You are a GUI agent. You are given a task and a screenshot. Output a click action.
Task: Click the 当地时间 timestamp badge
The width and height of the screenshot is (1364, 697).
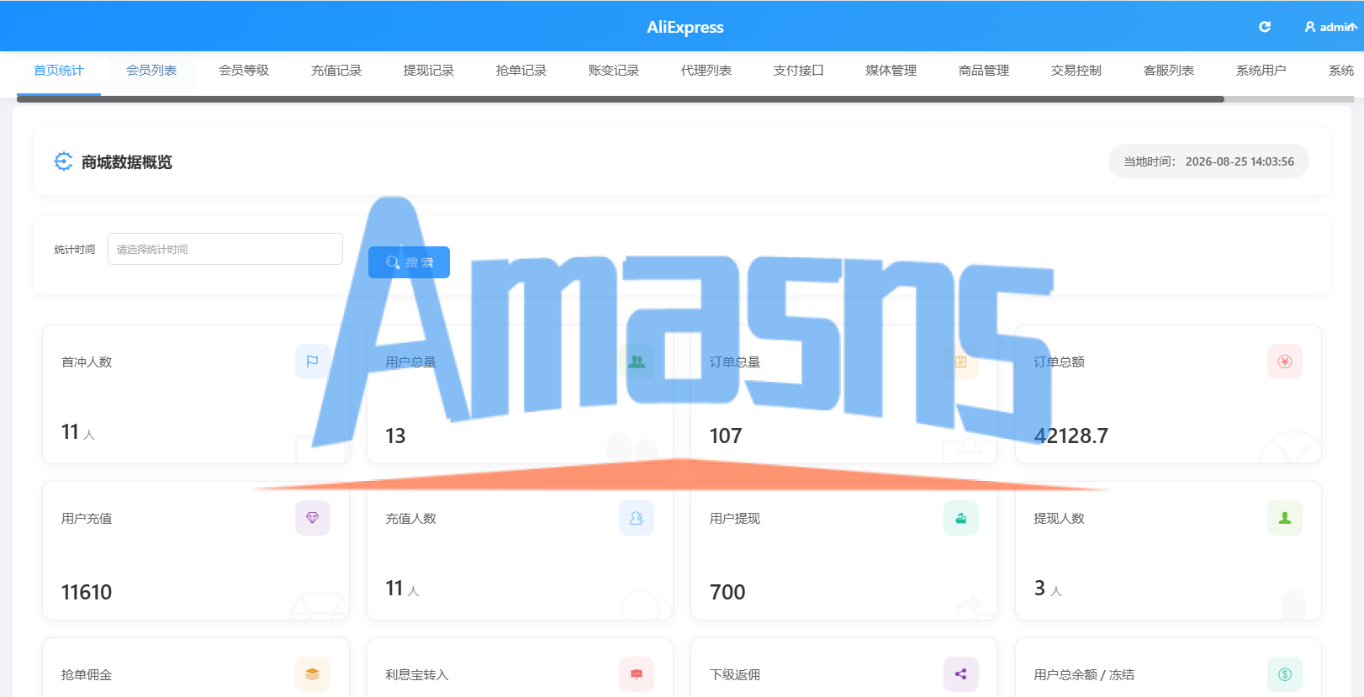(1208, 161)
